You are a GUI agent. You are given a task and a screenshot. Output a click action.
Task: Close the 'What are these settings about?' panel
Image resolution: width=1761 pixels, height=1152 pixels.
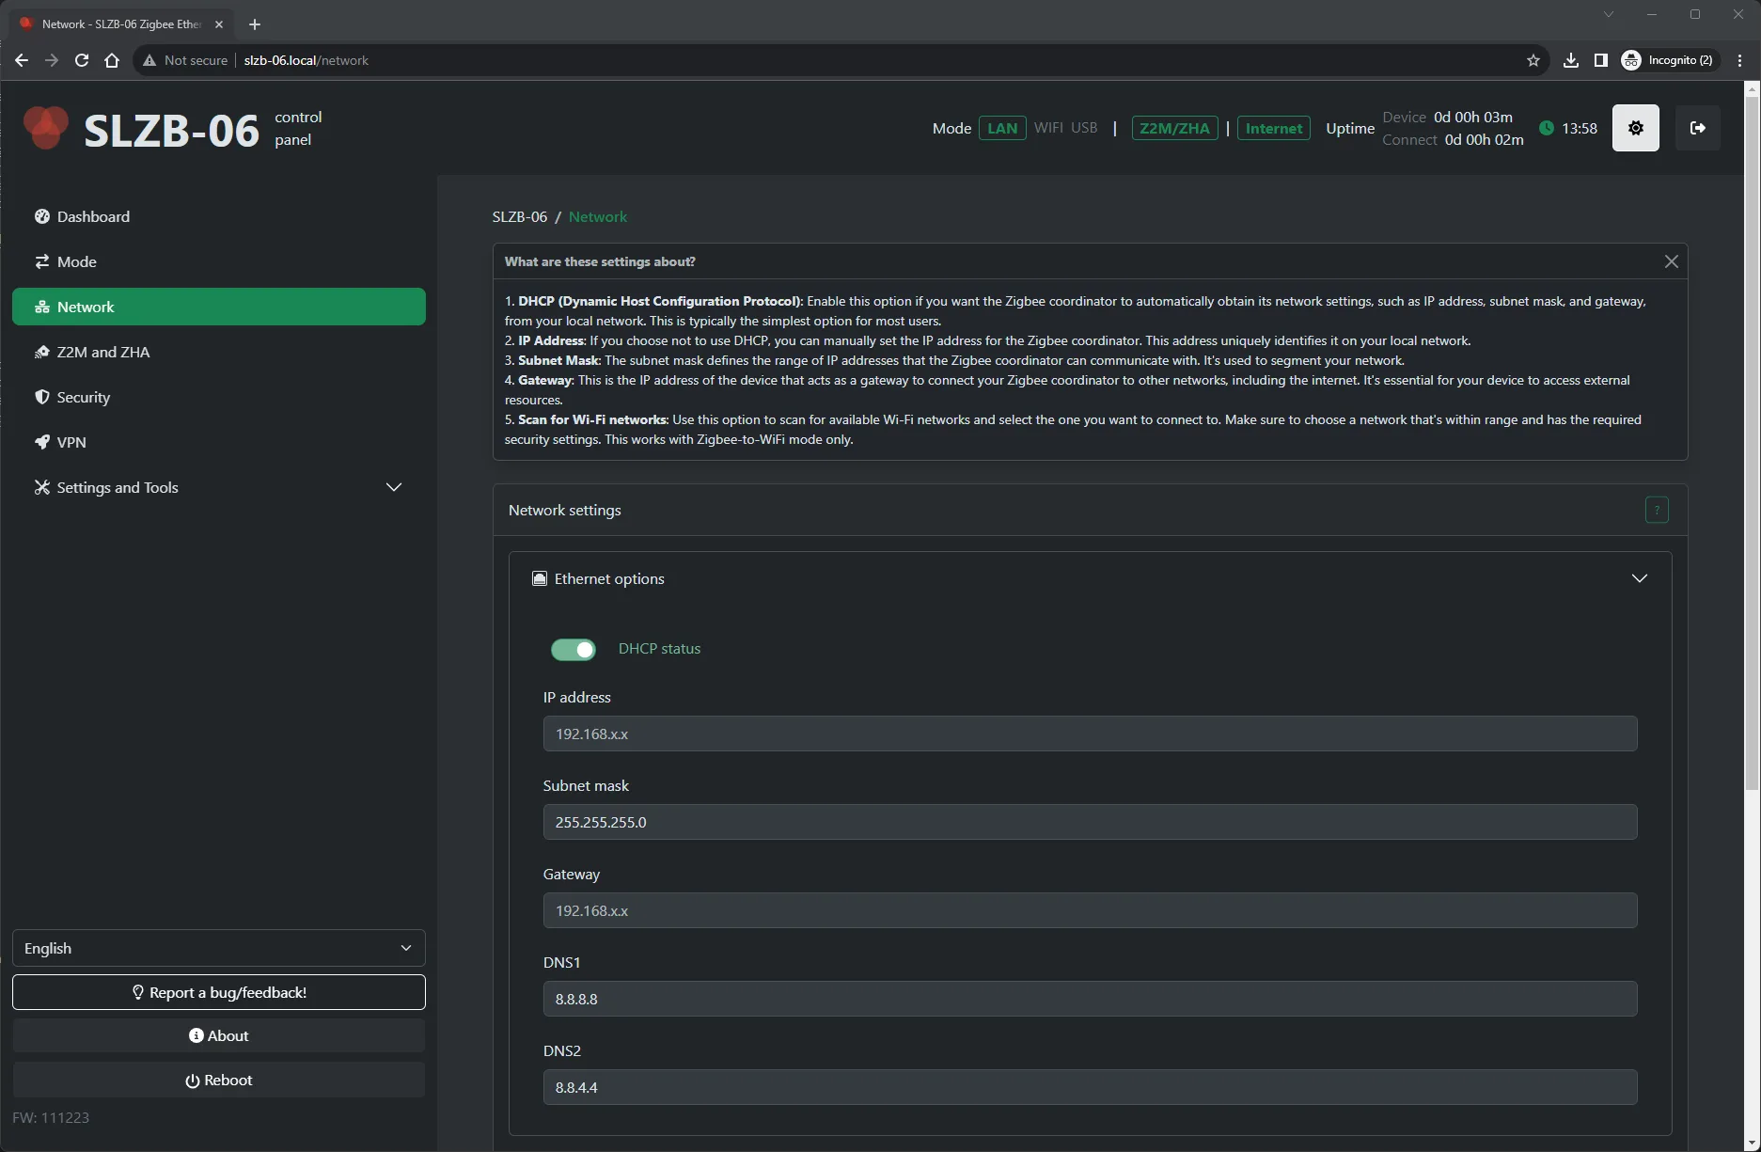coord(1671,261)
